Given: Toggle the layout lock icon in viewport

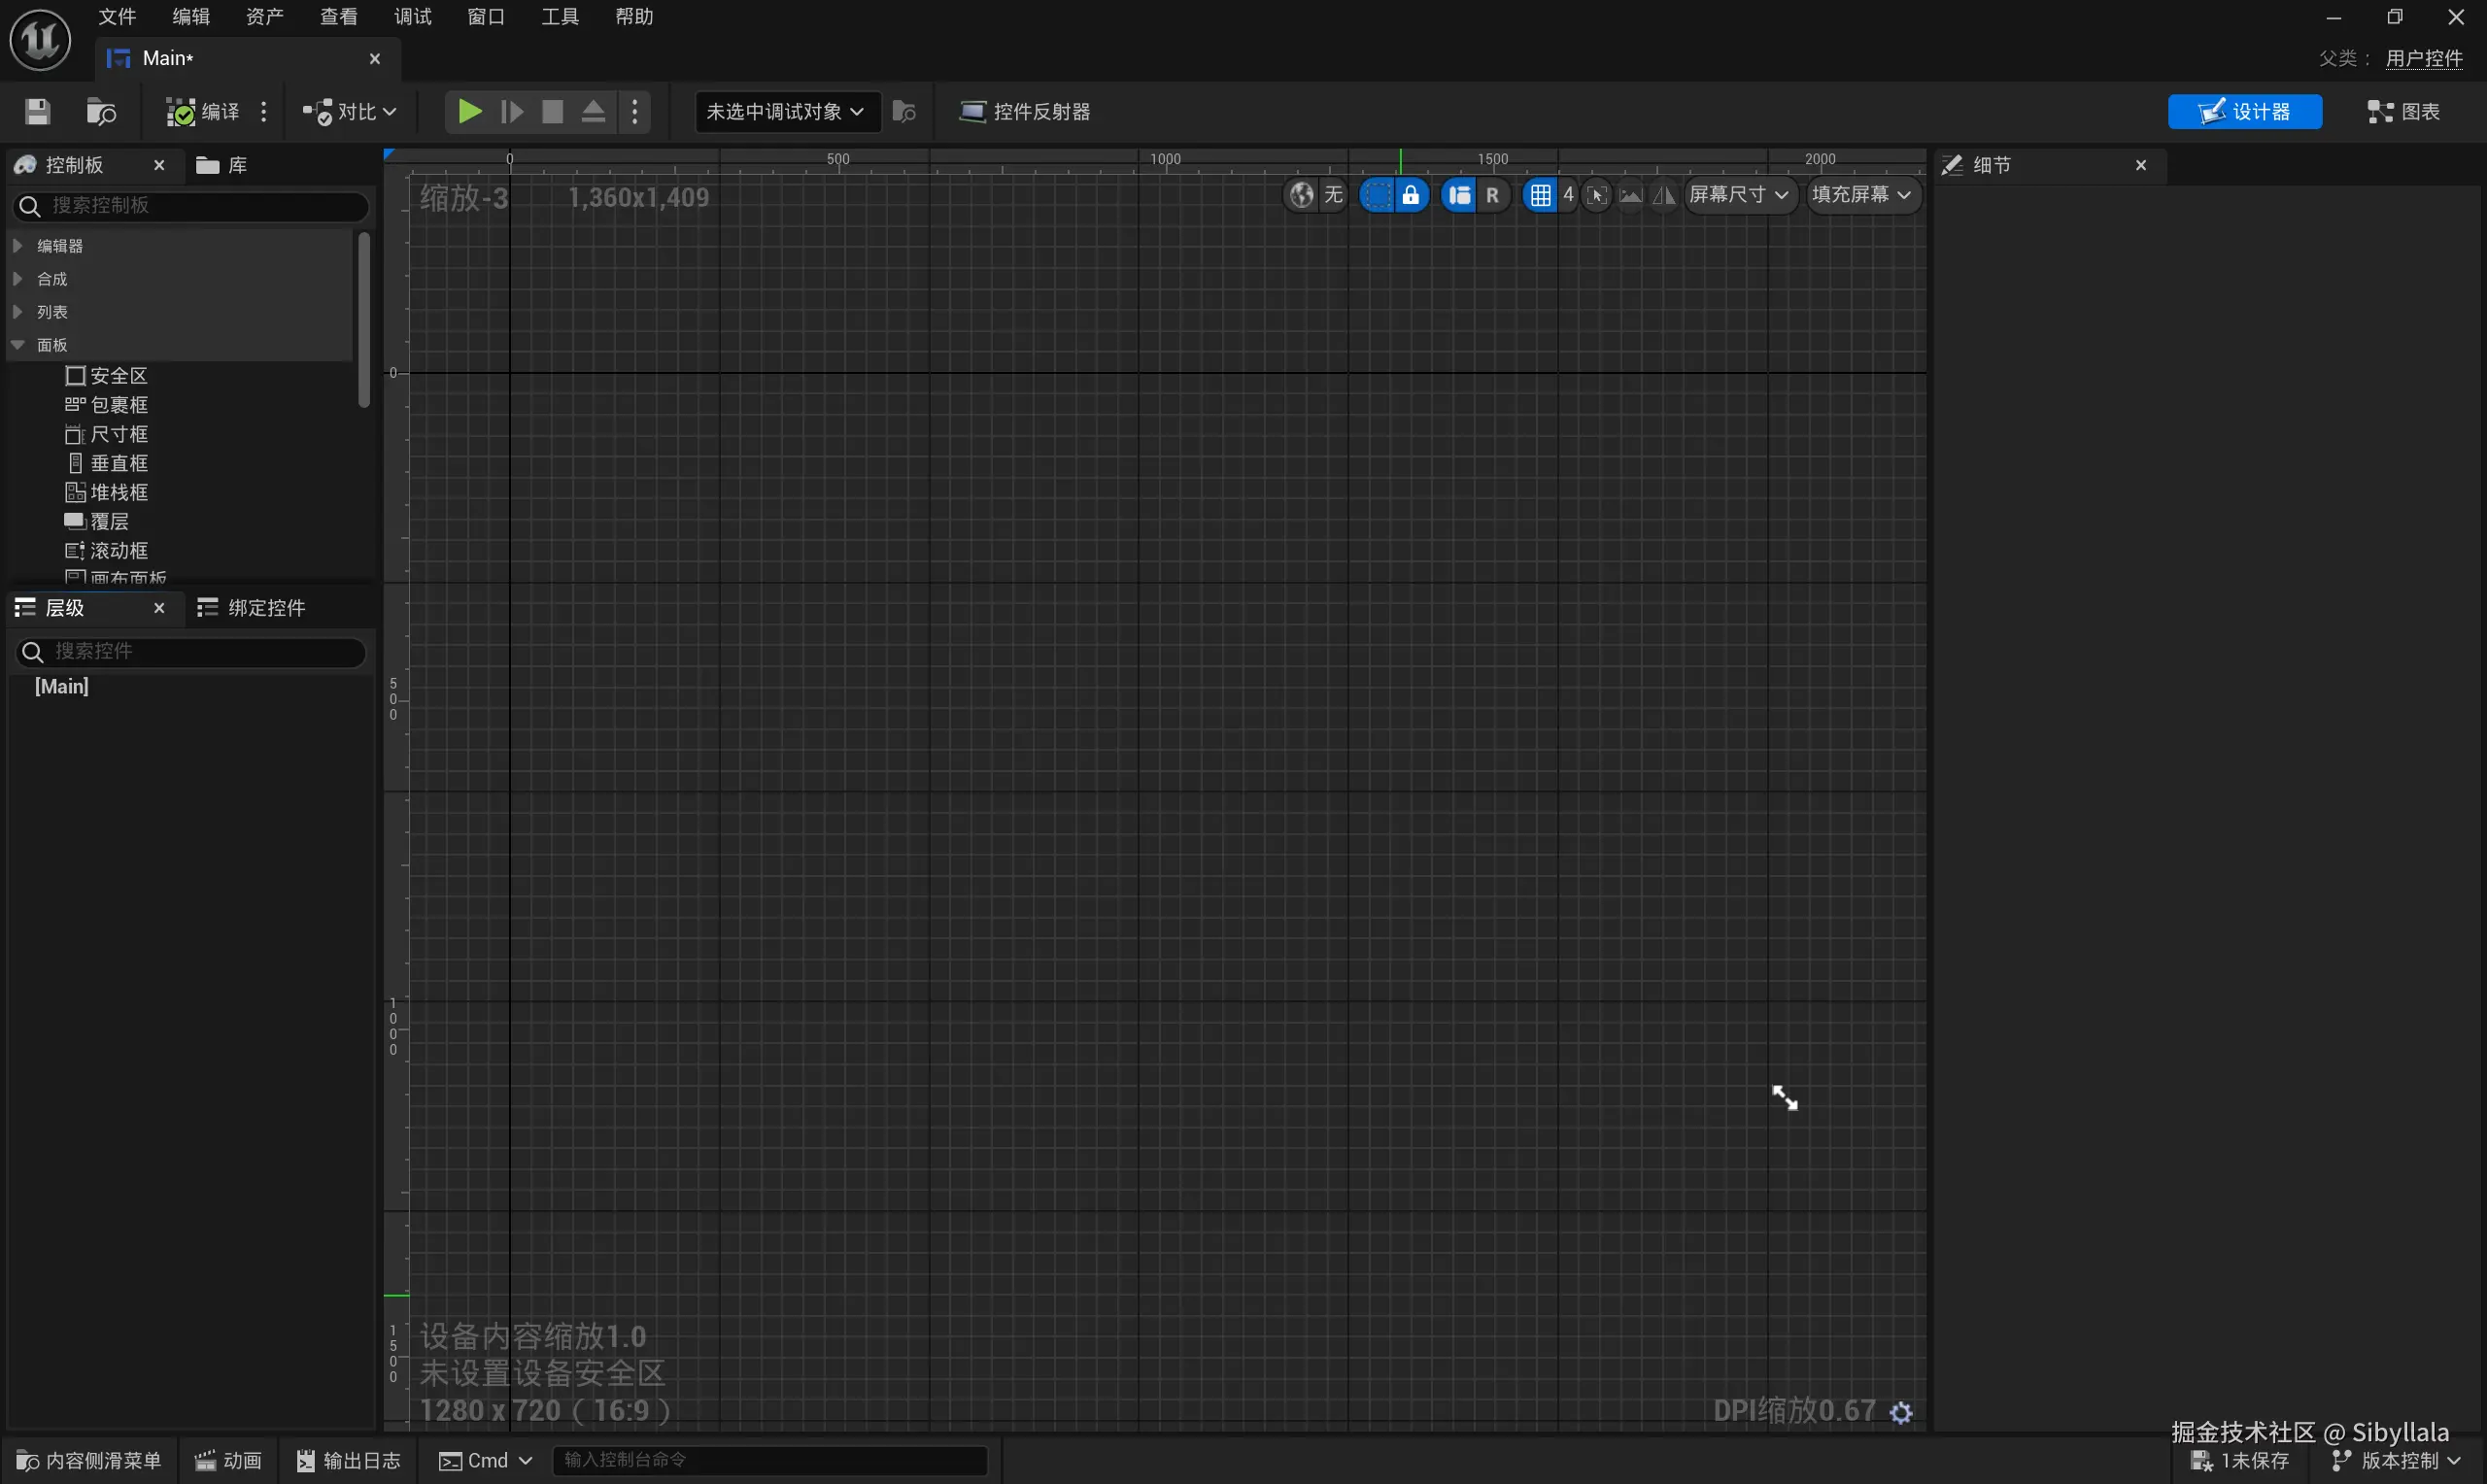Looking at the screenshot, I should click(1410, 194).
